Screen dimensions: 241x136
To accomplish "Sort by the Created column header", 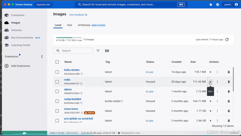I will pyautogui.click(x=176, y=62).
